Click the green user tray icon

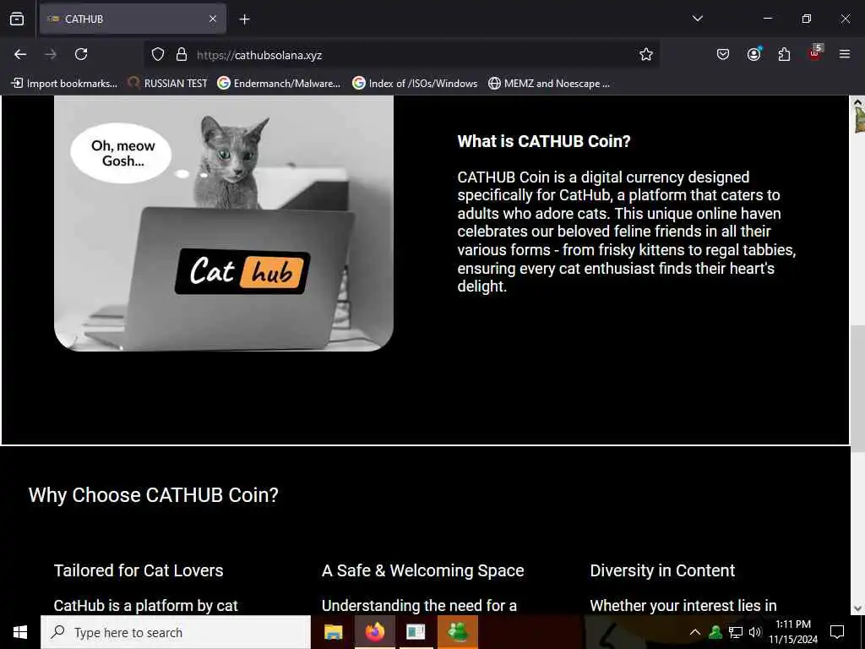[x=715, y=632]
